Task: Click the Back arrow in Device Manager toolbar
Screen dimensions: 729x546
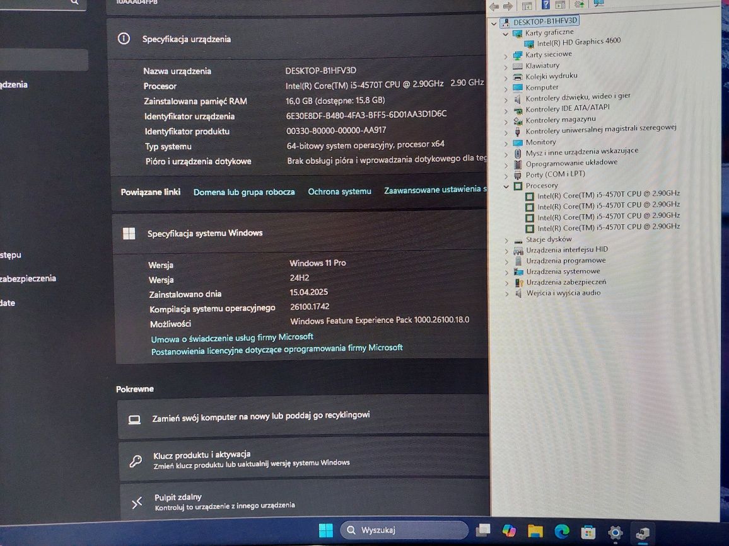Action: [x=494, y=6]
